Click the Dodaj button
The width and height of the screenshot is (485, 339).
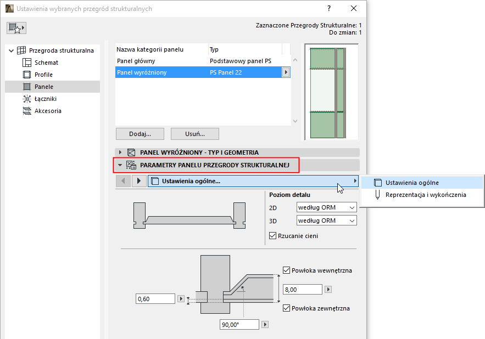coord(140,133)
